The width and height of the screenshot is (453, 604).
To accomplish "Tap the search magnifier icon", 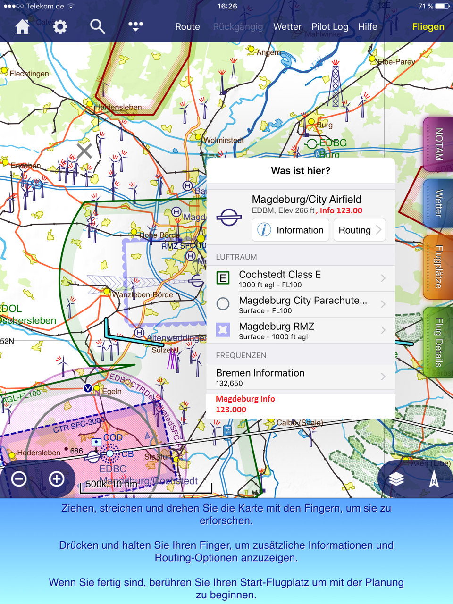I will (x=97, y=26).
